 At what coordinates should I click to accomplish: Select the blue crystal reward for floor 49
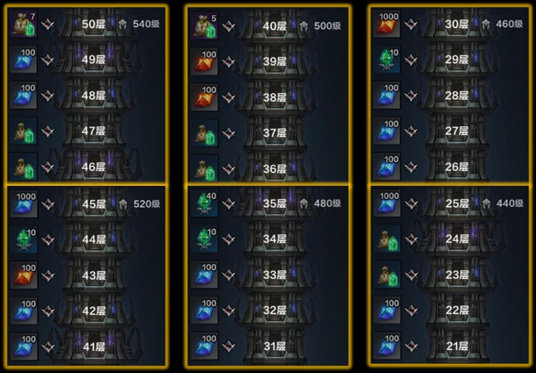[23, 60]
